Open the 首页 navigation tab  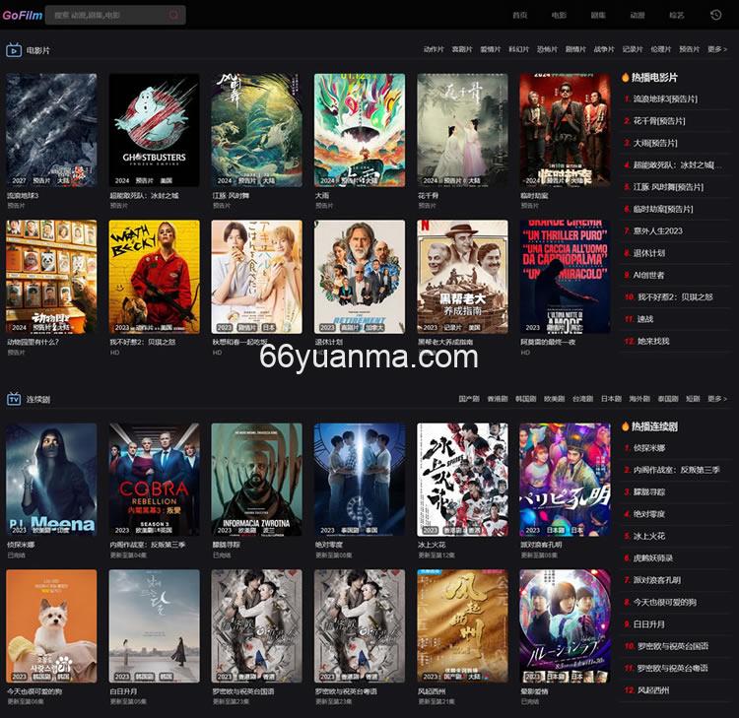coord(520,16)
